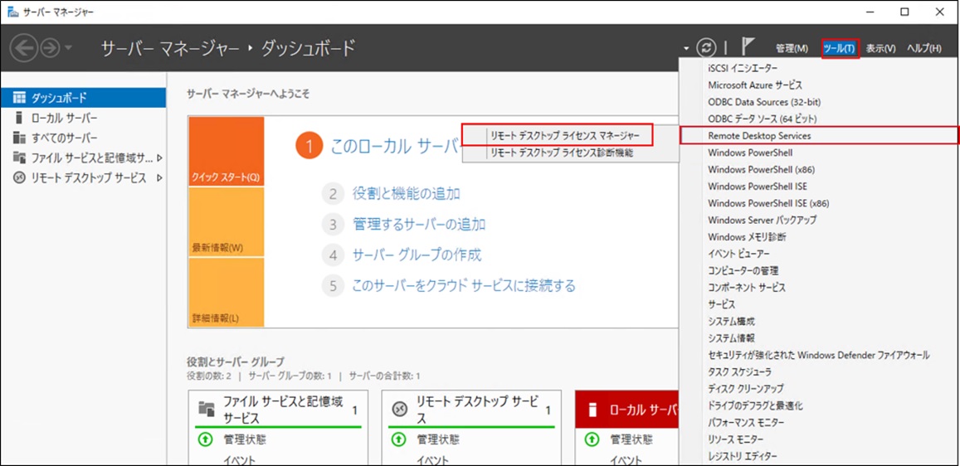Open リモート デスクトップ ライセンス マネージャー
The height and width of the screenshot is (466, 960).
[565, 135]
